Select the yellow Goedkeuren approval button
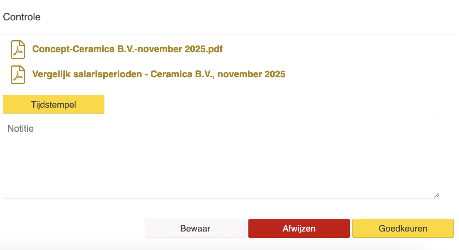Image resolution: width=459 pixels, height=250 pixels. pyautogui.click(x=403, y=228)
